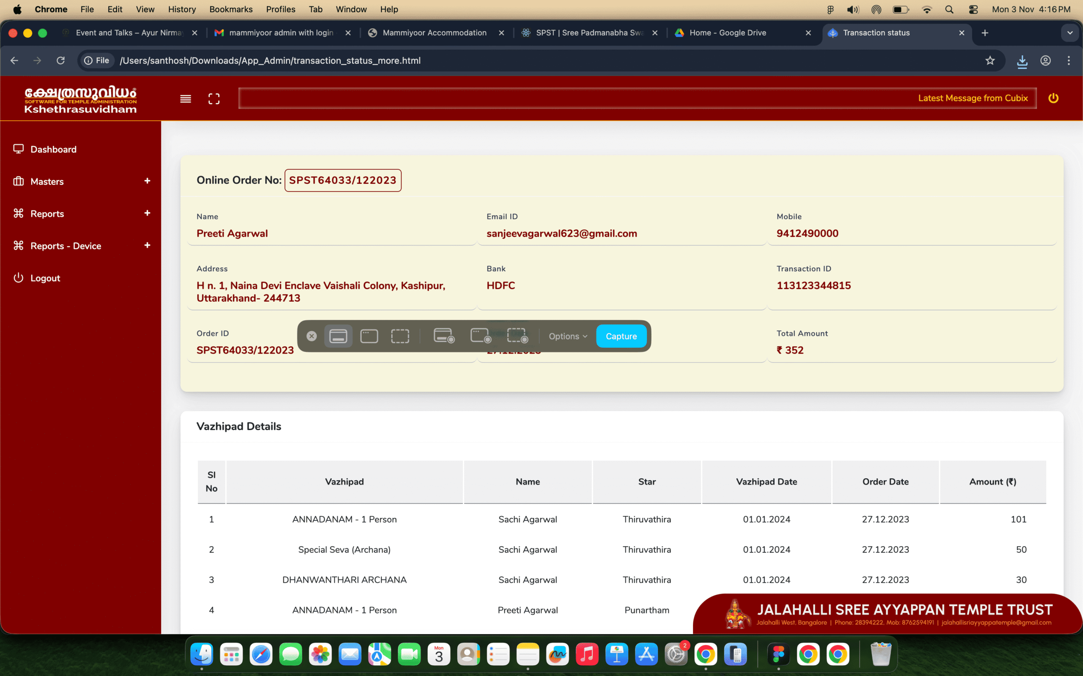The width and height of the screenshot is (1083, 676).
Task: Close the screenshot toolbar
Action: 311,336
